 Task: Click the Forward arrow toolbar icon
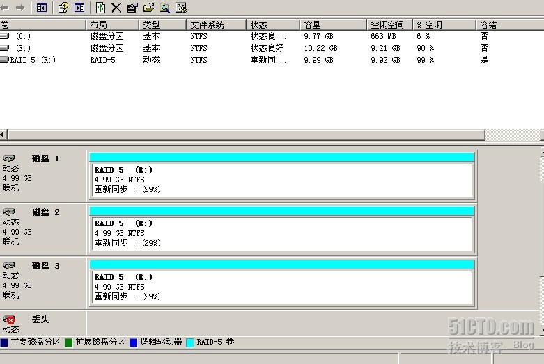[x=20, y=8]
